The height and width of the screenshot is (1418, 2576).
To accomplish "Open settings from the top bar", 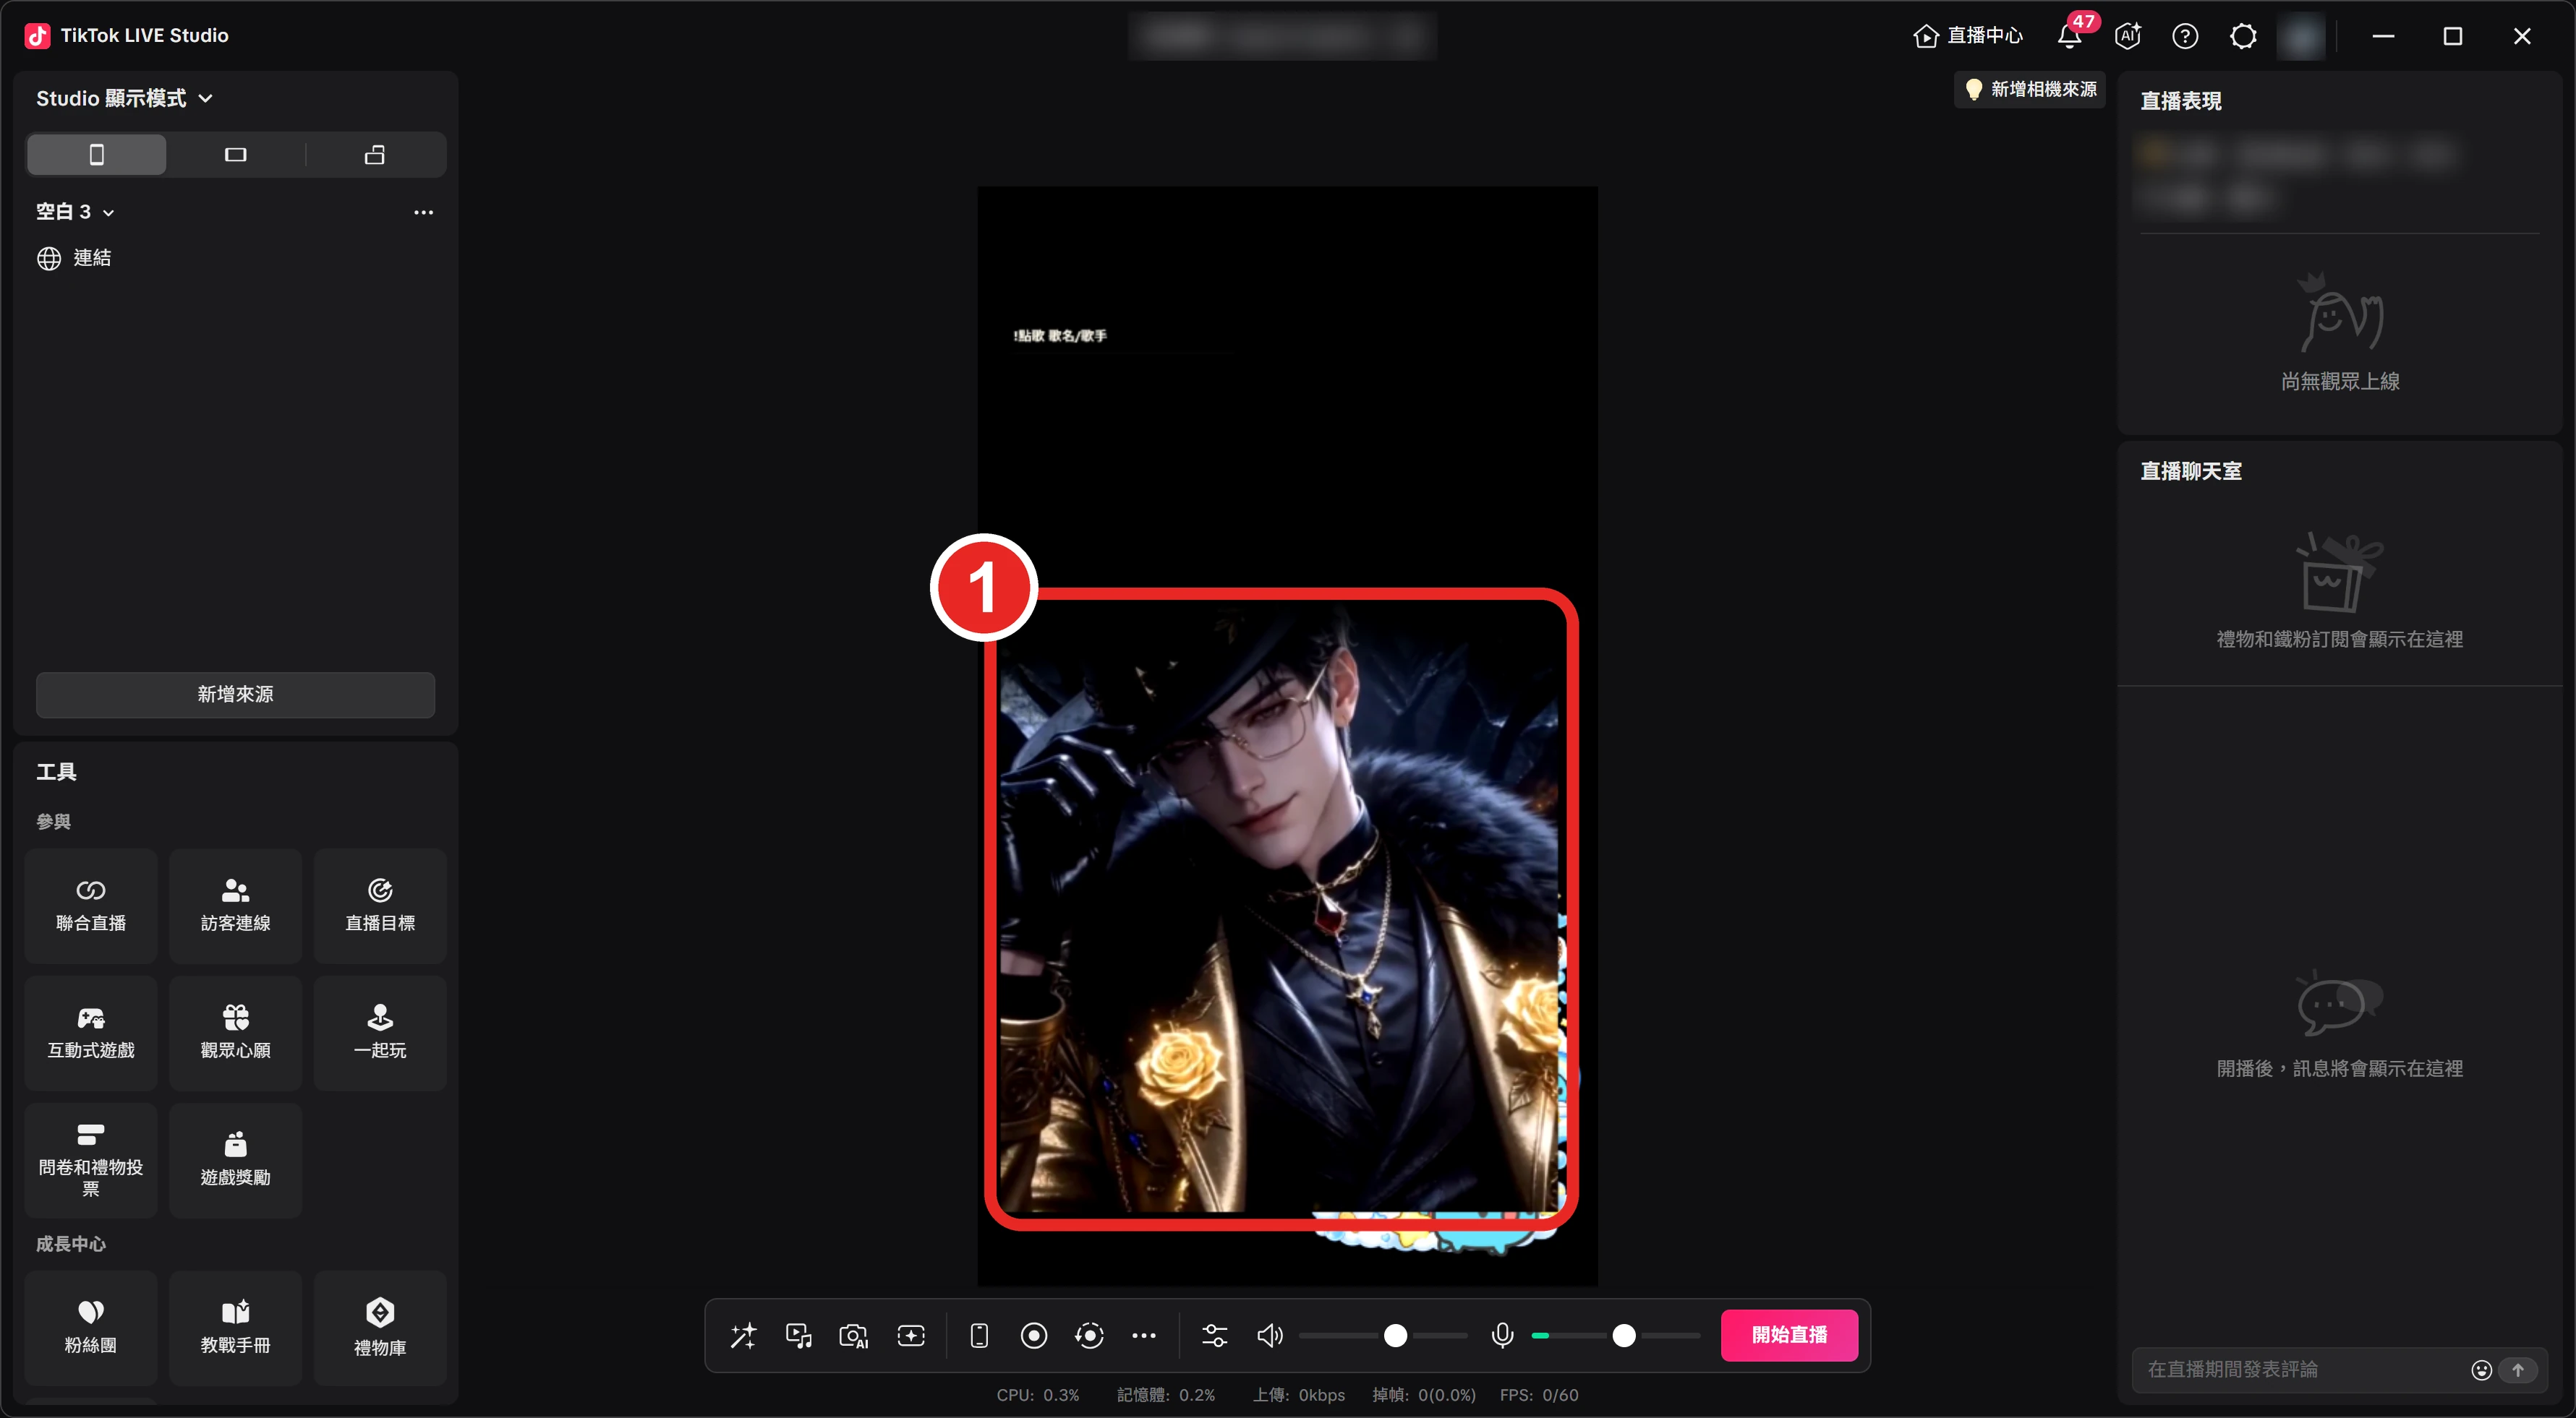I will coord(2243,36).
